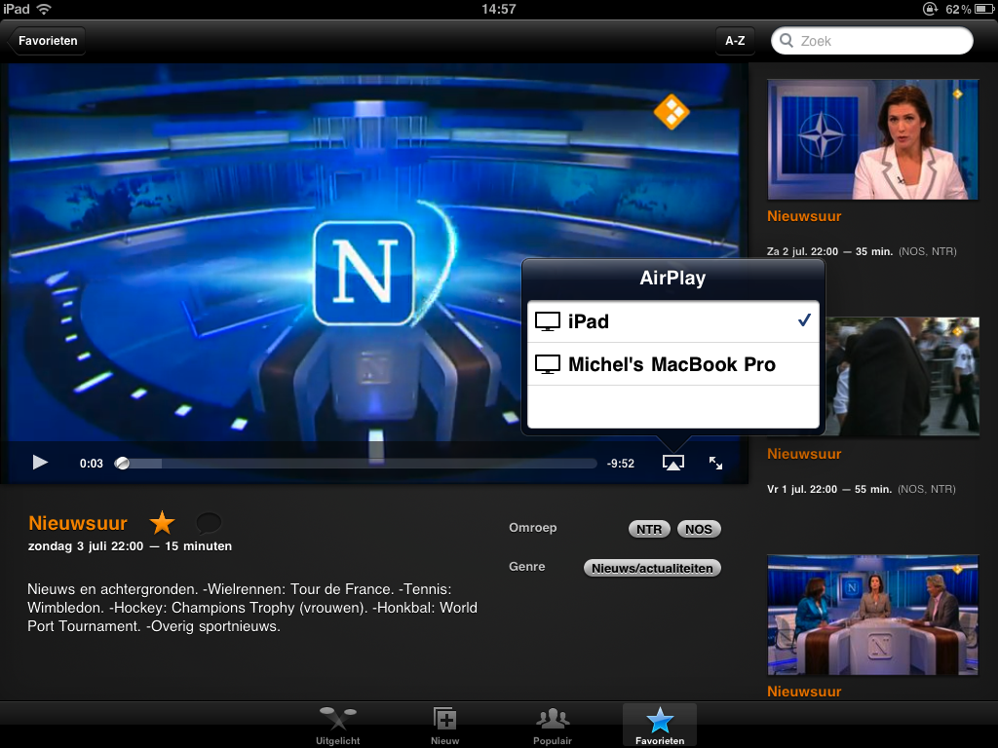Select iPad as AirPlay output
998x748 pixels.
point(672,321)
